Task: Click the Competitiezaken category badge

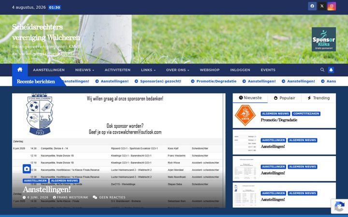Action: tap(306, 114)
